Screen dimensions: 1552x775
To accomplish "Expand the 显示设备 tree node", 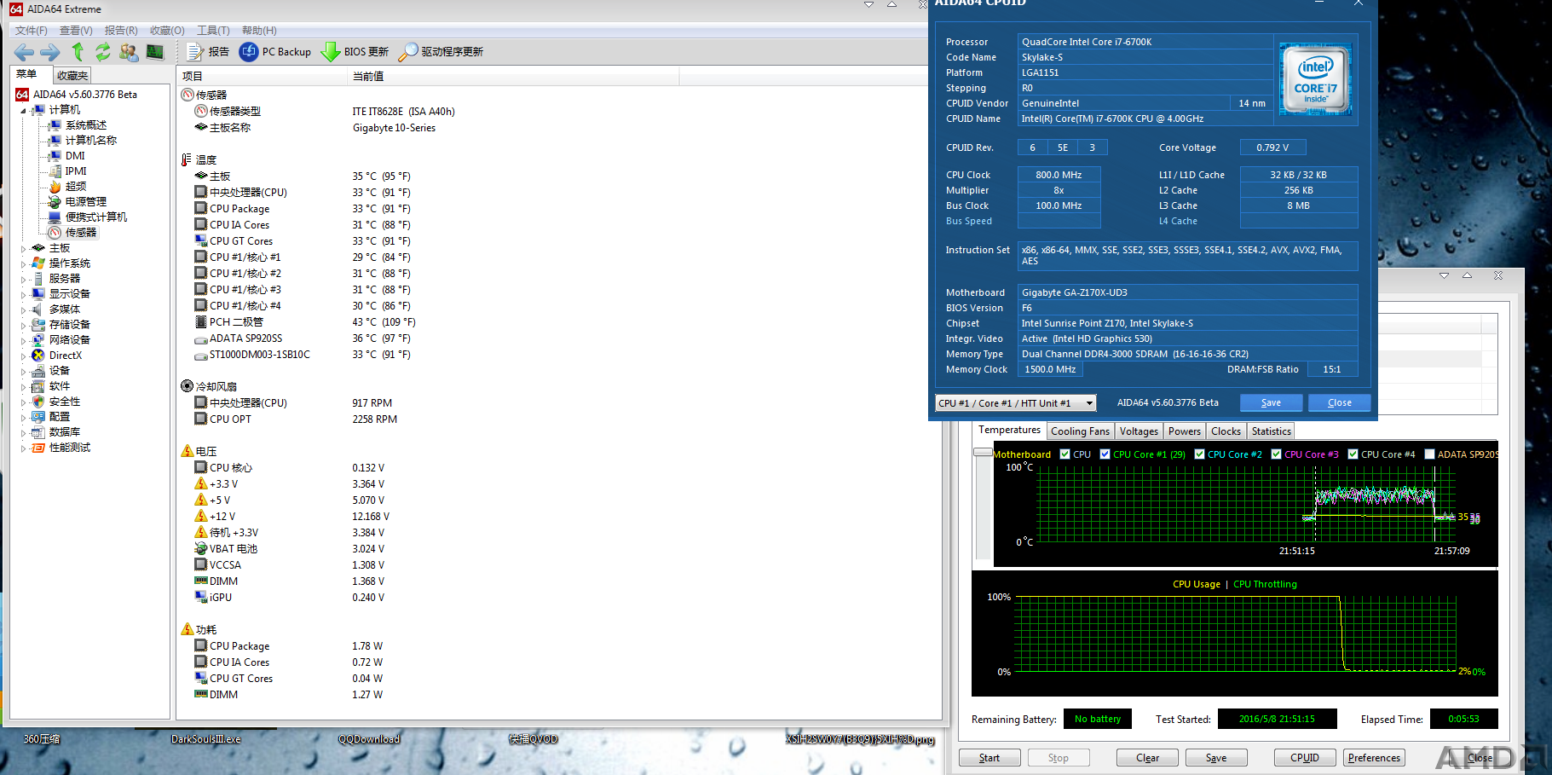I will point(24,295).
